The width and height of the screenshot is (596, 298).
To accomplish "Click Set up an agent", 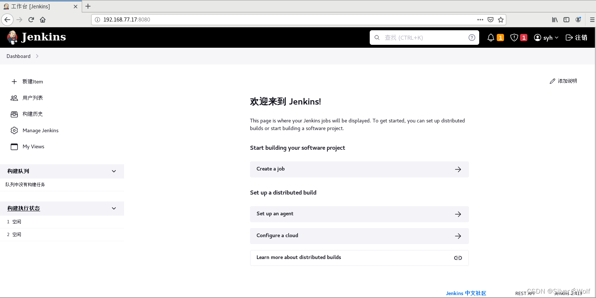I will tap(359, 214).
